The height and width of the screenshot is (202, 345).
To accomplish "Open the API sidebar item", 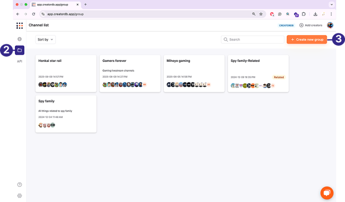I will coord(20,61).
